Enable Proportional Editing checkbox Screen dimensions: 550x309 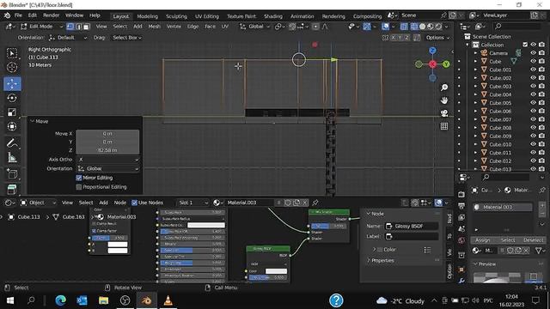click(x=79, y=187)
